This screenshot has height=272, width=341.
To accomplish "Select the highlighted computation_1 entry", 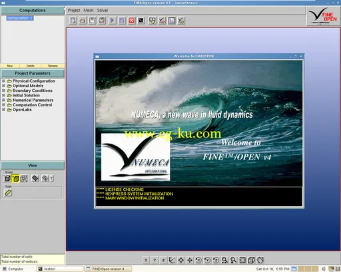I will tap(20, 18).
